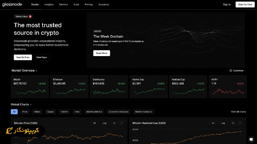257x144 pixels.
Task: Select the Economic Indicators filter
Action: [118, 112]
